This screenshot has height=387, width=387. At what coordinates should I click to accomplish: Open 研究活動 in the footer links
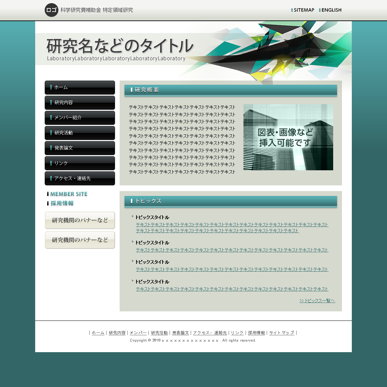pos(159,333)
